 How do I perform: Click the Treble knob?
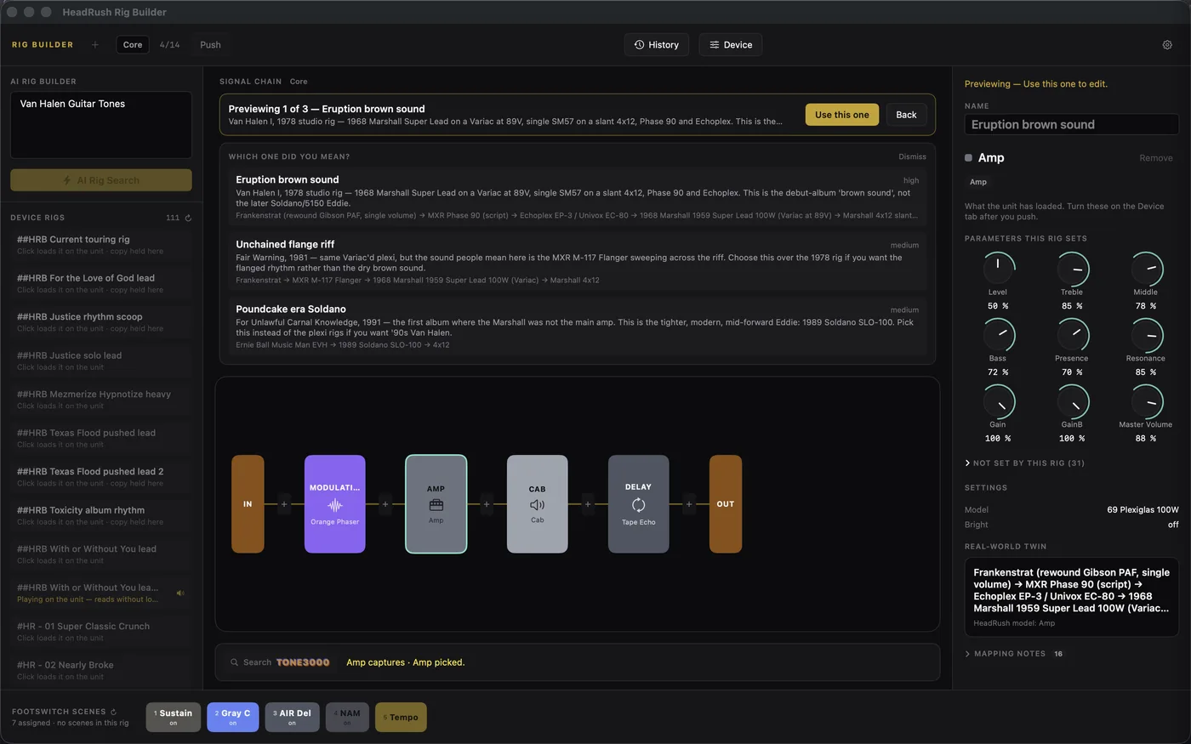click(x=1072, y=269)
